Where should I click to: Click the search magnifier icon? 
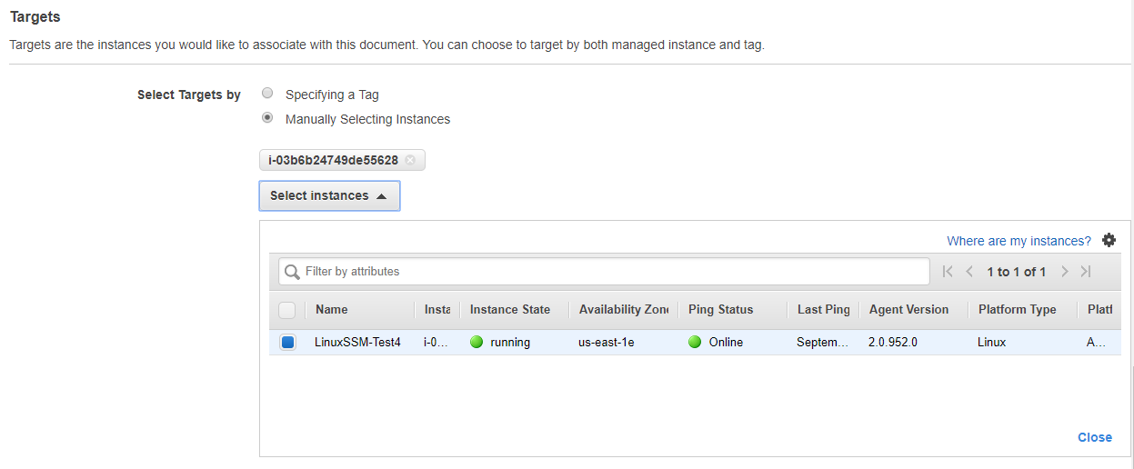(x=292, y=272)
